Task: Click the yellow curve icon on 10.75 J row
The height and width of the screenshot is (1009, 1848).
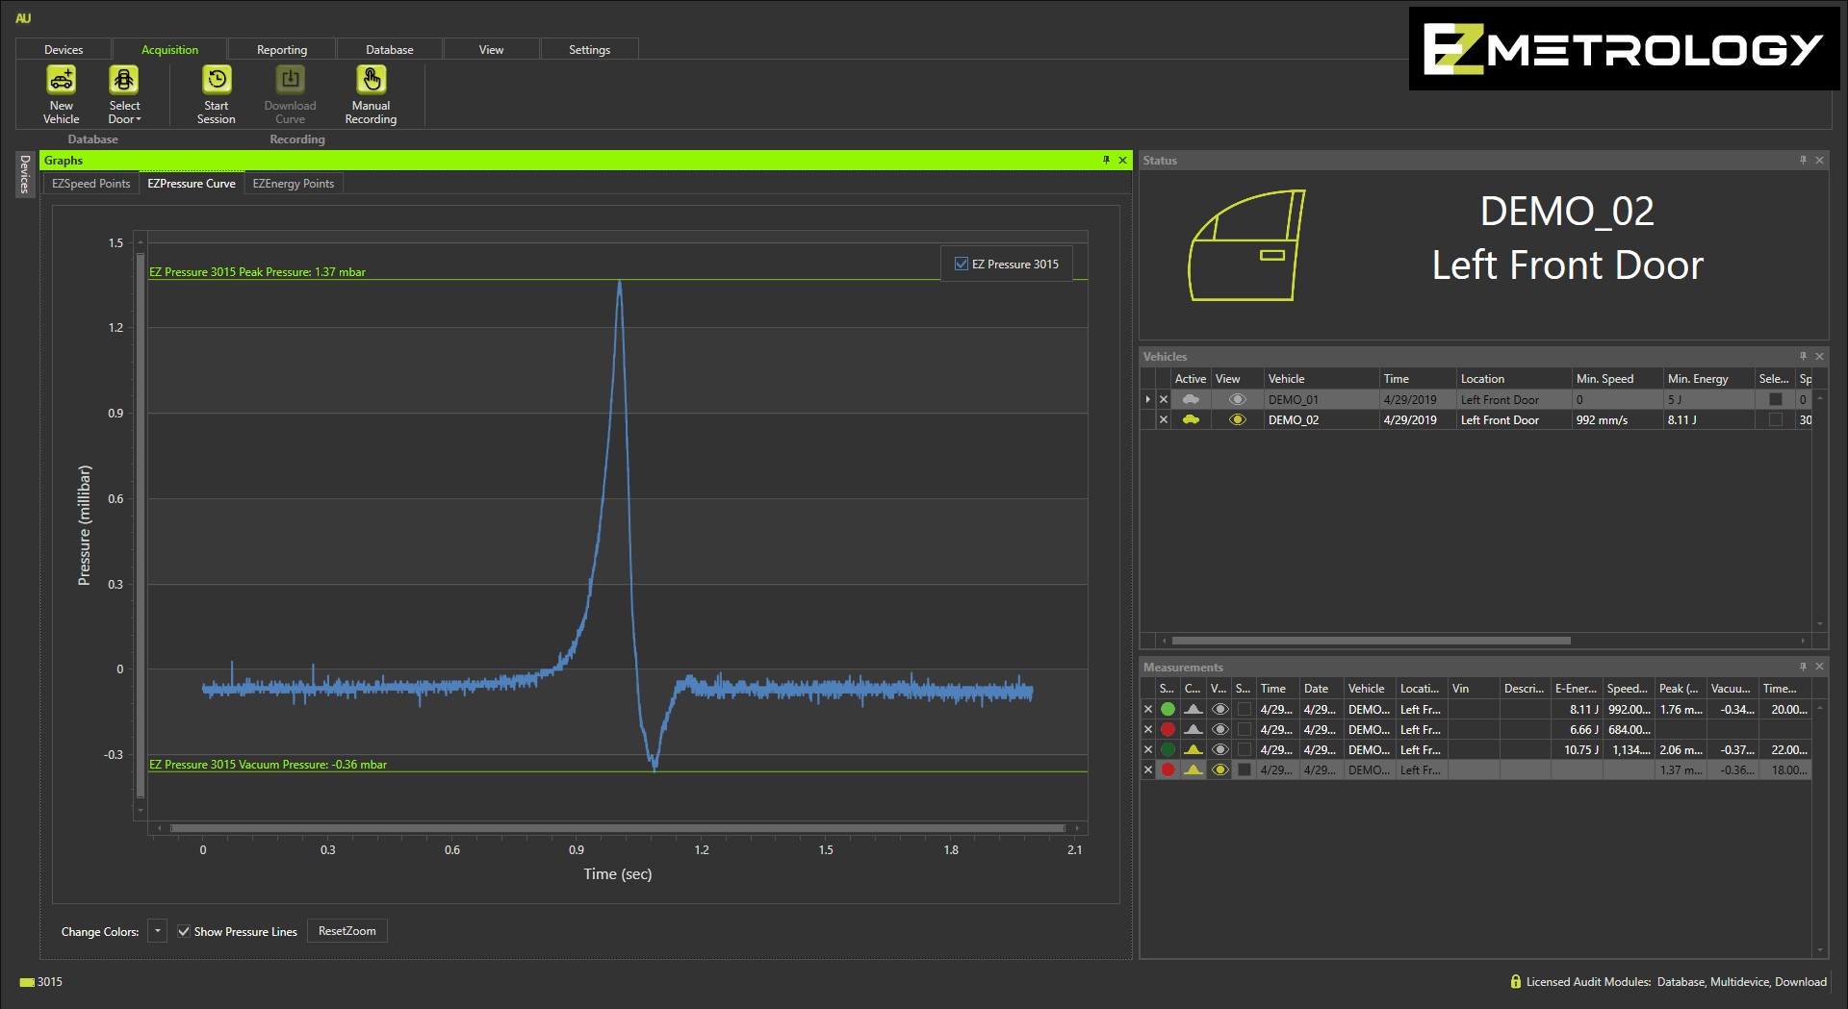Action: pyautogui.click(x=1193, y=749)
